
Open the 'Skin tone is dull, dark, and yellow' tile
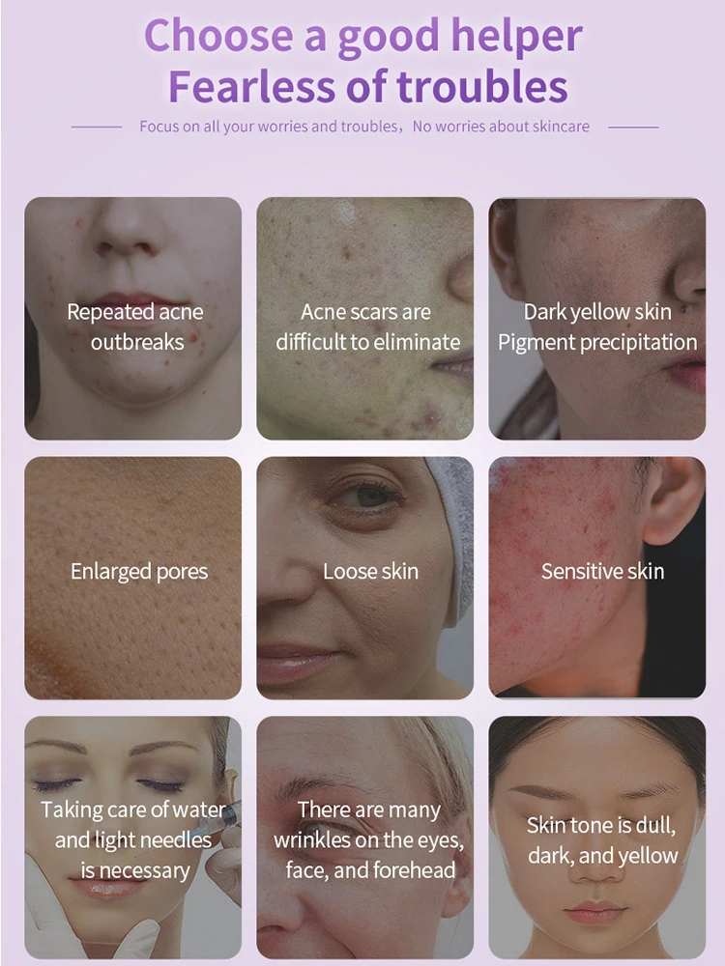click(x=596, y=838)
